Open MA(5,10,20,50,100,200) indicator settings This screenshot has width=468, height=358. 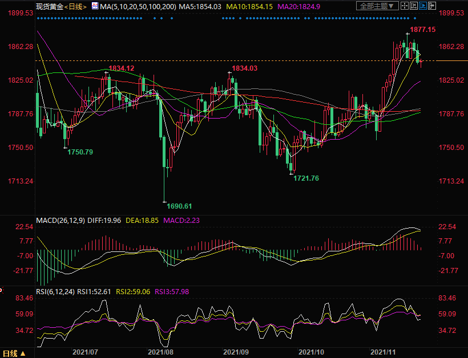click(x=137, y=6)
